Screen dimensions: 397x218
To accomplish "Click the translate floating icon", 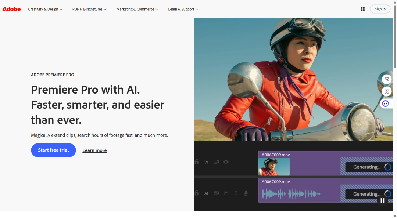I will [387, 79].
